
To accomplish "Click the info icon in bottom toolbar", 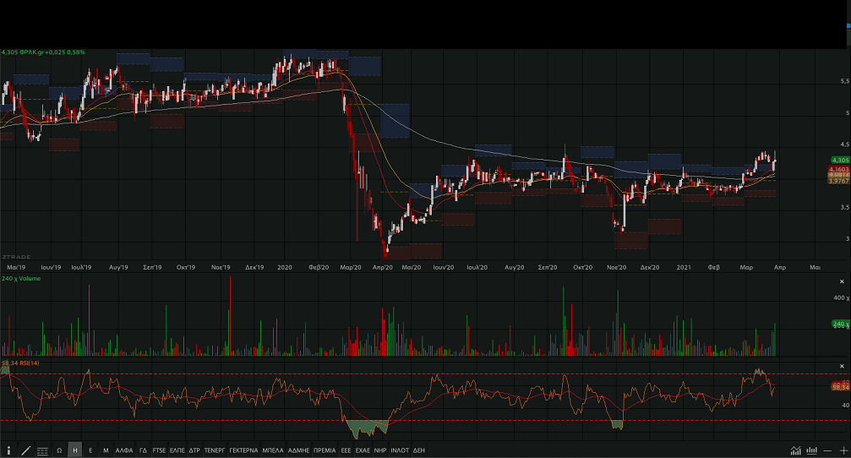I will 8,450.
